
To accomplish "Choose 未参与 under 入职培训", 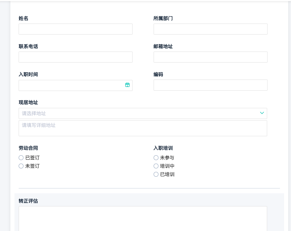I will click(x=156, y=158).
